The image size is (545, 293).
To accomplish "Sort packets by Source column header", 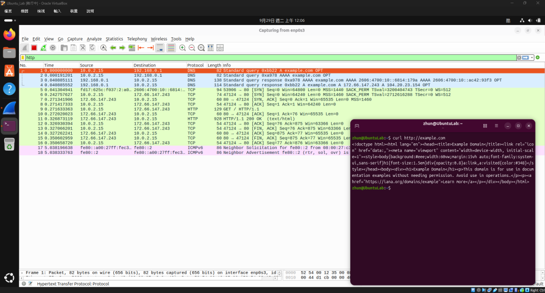I will tap(106, 66).
